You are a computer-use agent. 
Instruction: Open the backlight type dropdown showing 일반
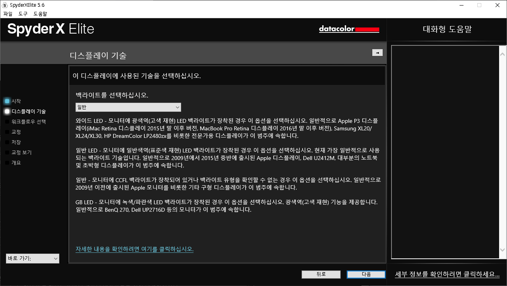tap(128, 107)
